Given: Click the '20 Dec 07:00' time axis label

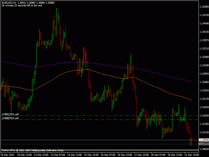Looking at the screenshot, I should coord(159,155).
